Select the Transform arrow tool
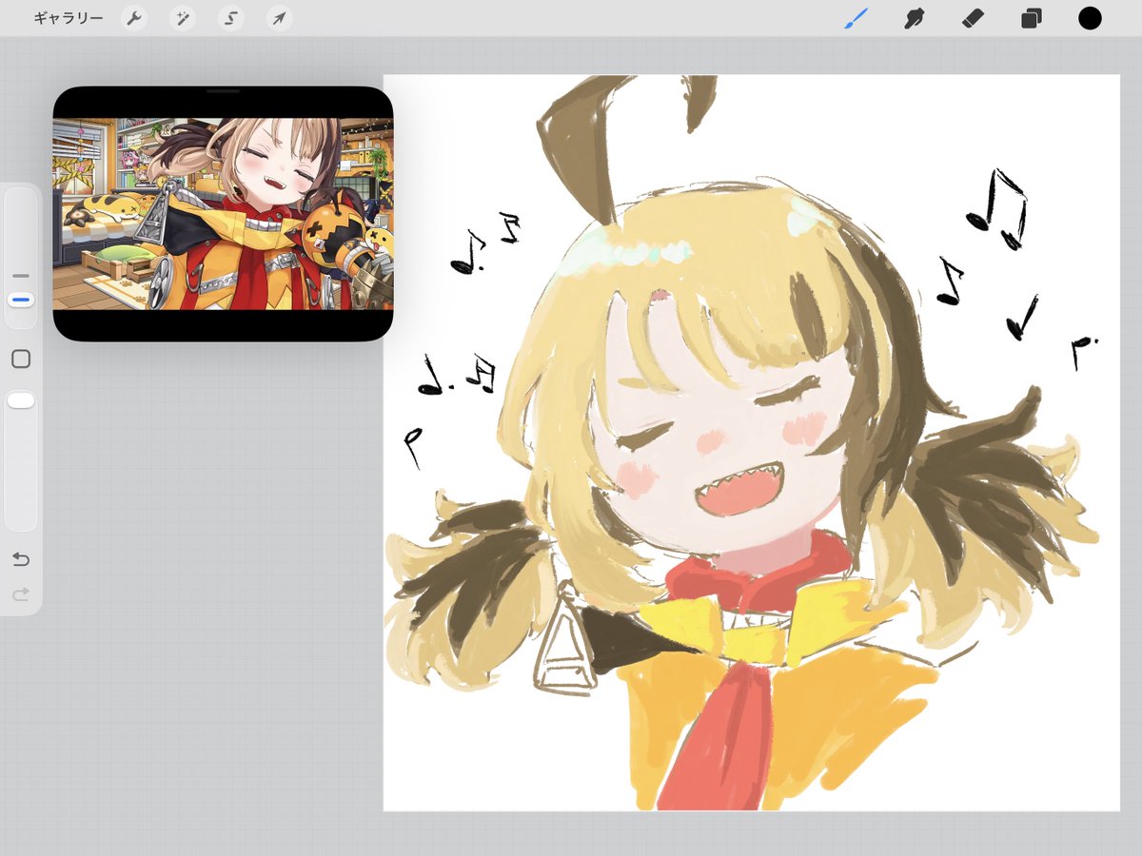 click(x=279, y=18)
